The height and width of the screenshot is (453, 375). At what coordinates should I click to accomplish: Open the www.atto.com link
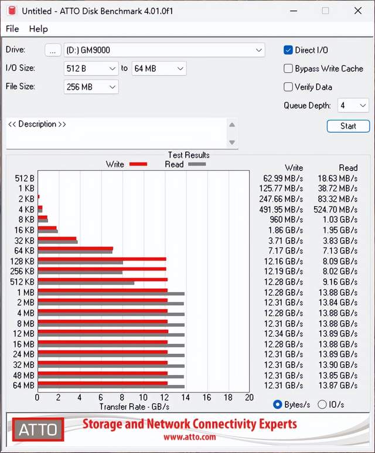pyautogui.click(x=189, y=437)
